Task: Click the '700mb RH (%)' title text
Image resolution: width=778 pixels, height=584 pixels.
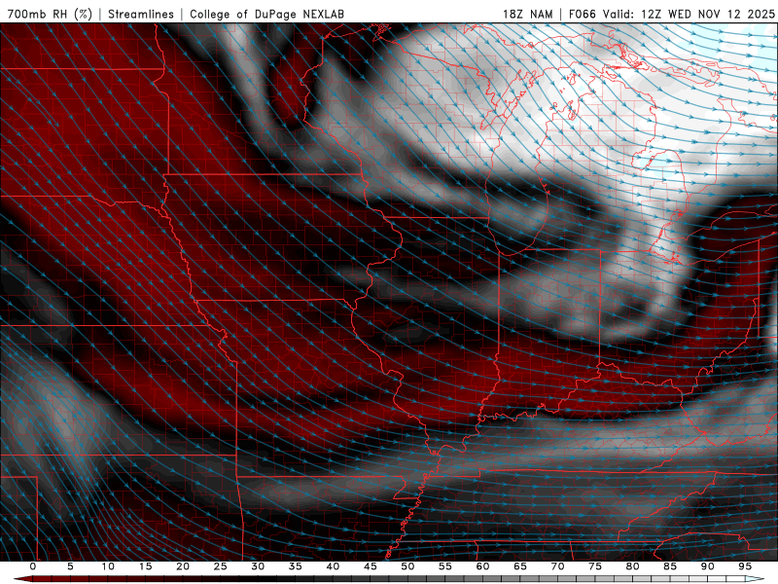Action: [50, 14]
